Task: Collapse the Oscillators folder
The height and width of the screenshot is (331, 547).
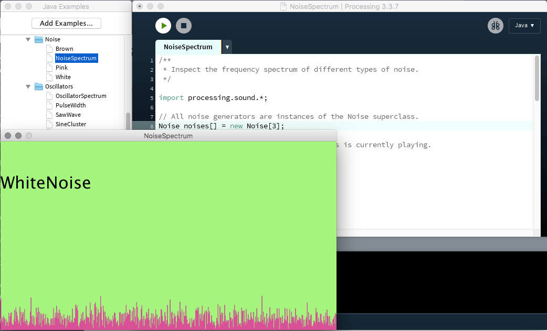Action: coord(28,86)
